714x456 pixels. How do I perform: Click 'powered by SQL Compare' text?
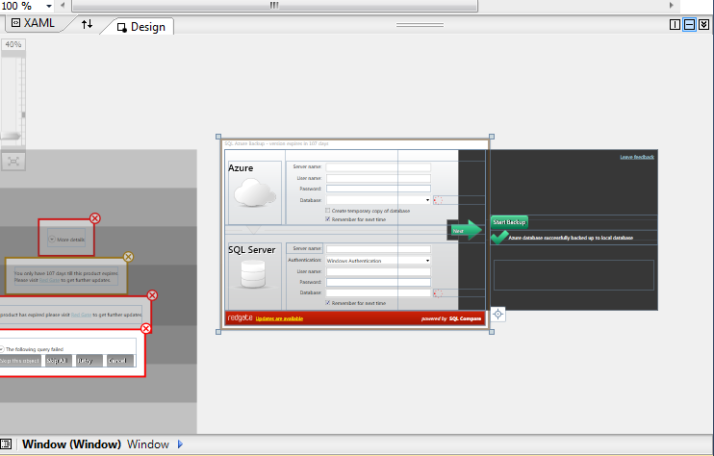[x=451, y=318]
